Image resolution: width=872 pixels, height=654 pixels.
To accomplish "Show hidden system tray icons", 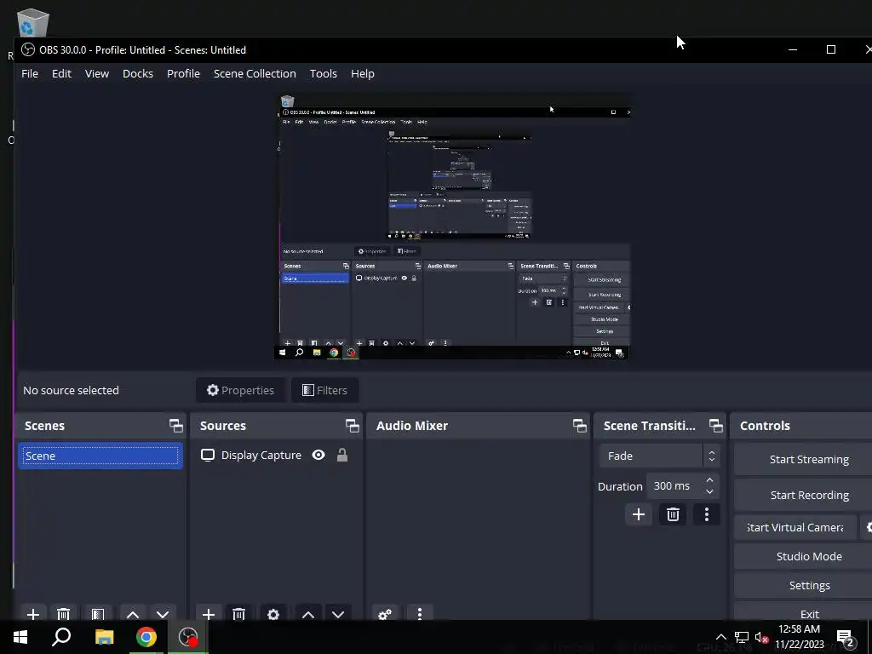I will coord(720,637).
